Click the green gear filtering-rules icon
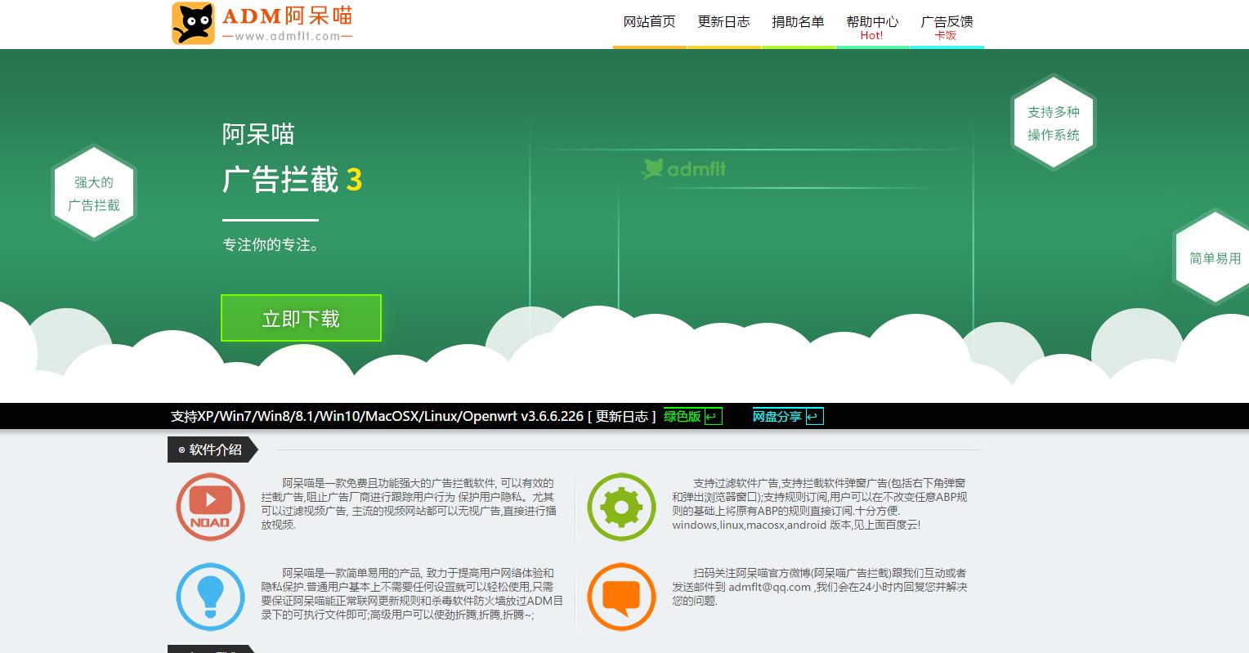Viewport: 1249px width, 653px height. click(621, 507)
